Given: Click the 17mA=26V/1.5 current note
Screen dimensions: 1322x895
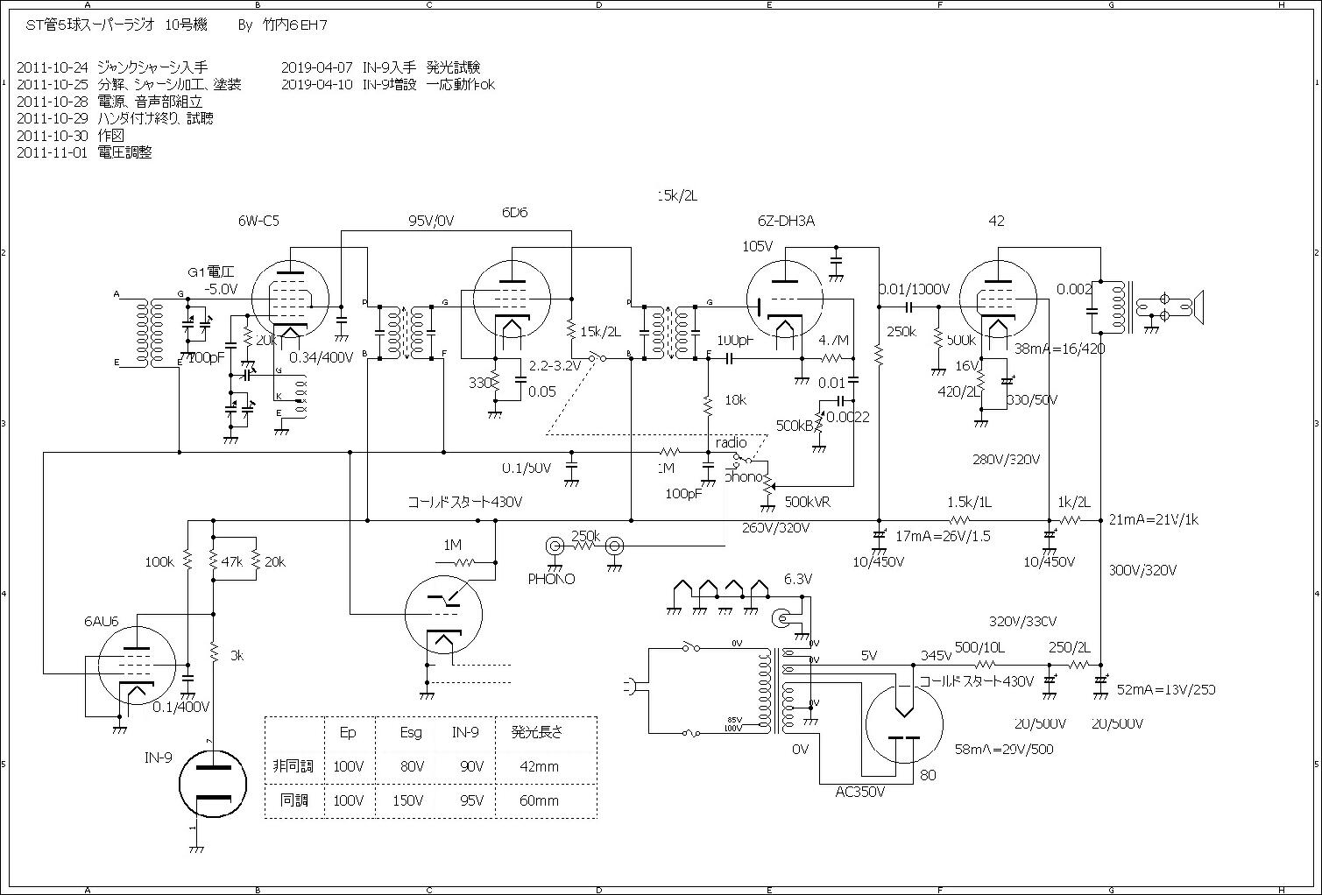Looking at the screenshot, I should point(943,536).
